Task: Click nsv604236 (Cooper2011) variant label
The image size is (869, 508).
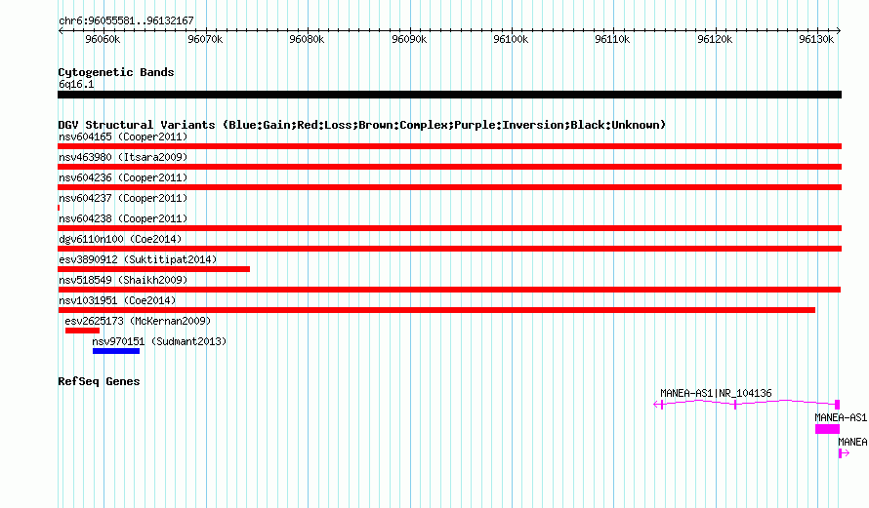Action: tap(123, 177)
